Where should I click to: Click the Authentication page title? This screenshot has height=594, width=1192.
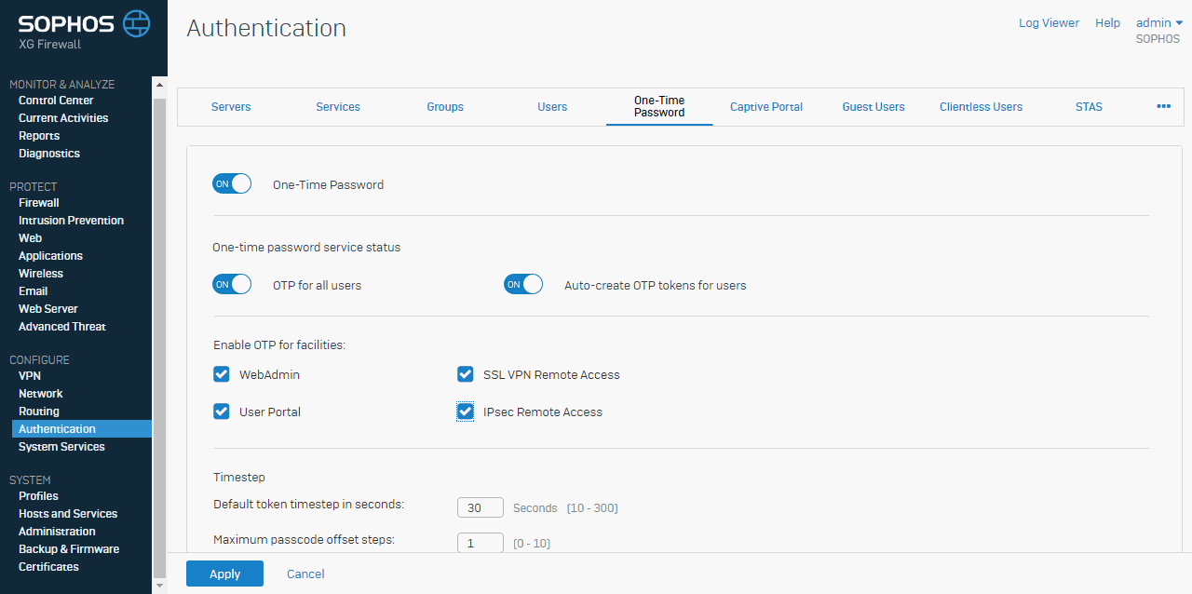266,28
